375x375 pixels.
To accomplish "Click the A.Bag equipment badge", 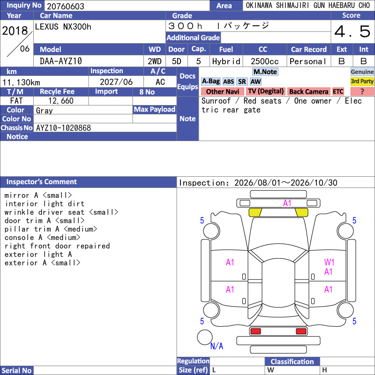I will point(210,82).
